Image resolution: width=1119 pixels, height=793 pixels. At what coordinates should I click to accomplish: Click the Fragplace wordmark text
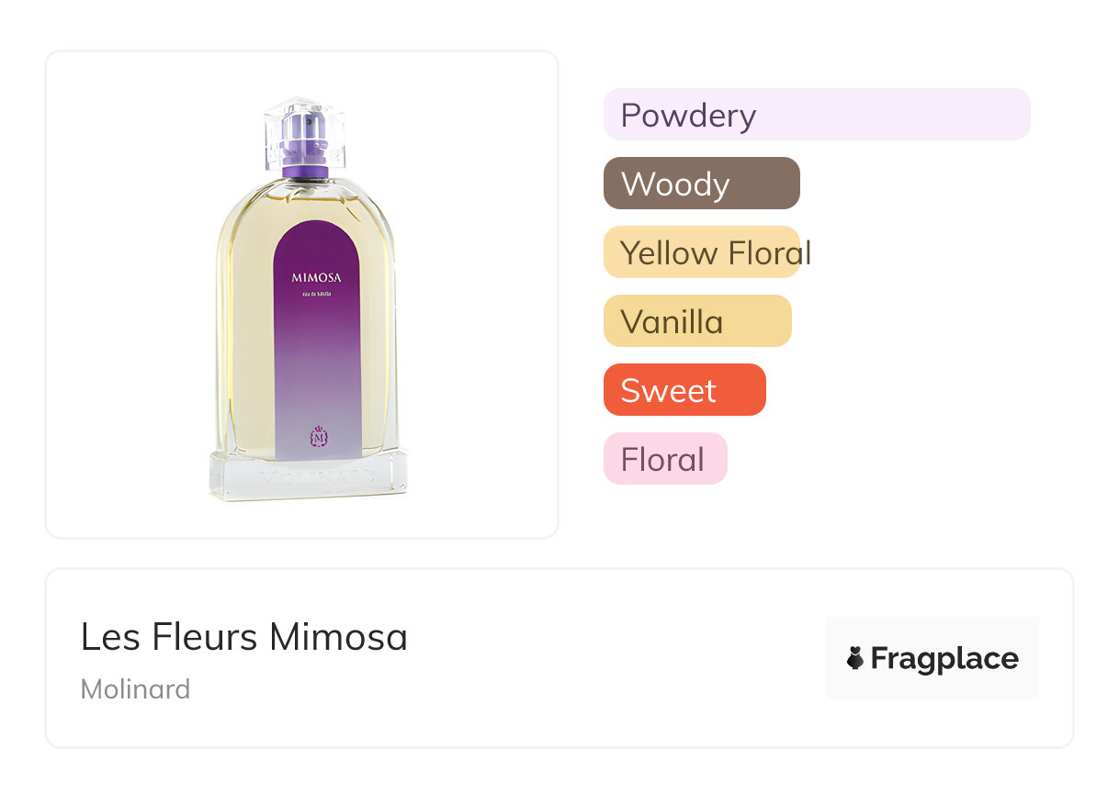(944, 658)
